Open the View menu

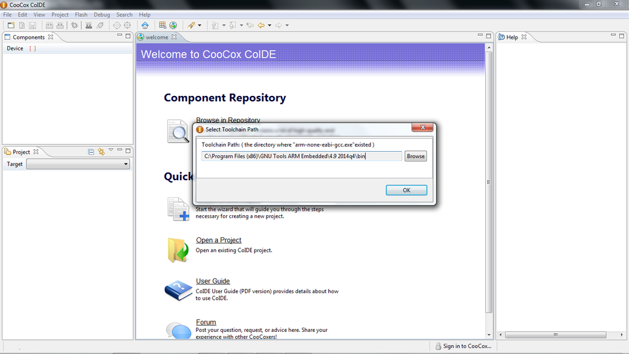click(x=39, y=15)
